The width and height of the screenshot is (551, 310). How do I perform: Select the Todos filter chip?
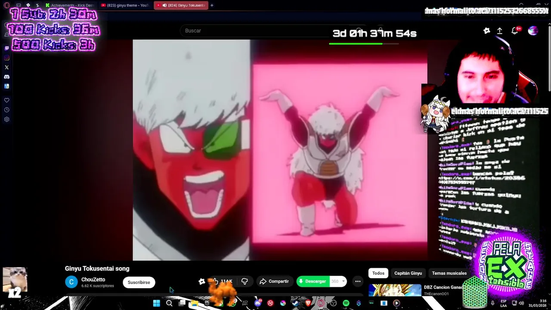pyautogui.click(x=378, y=273)
